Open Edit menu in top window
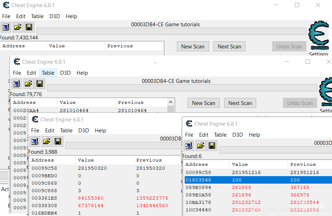Screen dimensions: 332x216 21,16
